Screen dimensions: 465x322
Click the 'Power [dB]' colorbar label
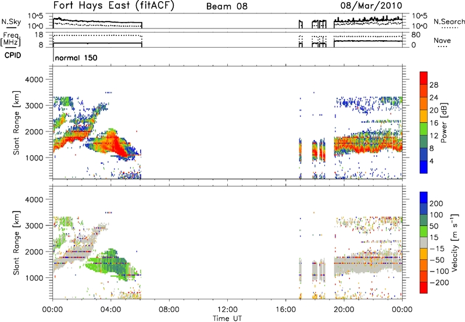click(443, 123)
